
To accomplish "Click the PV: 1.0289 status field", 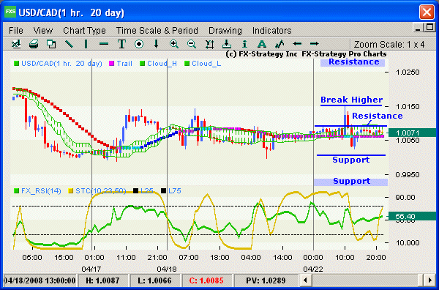I will click(266, 280).
